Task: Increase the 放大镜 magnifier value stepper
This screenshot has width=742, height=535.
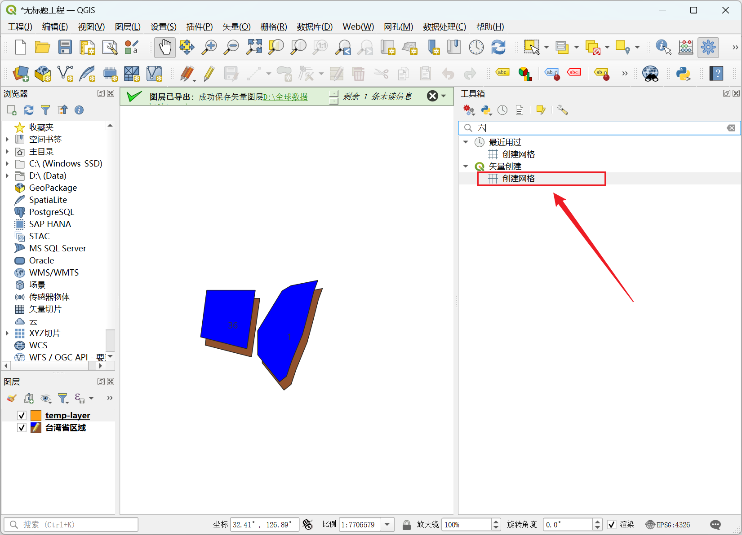Action: [496, 521]
